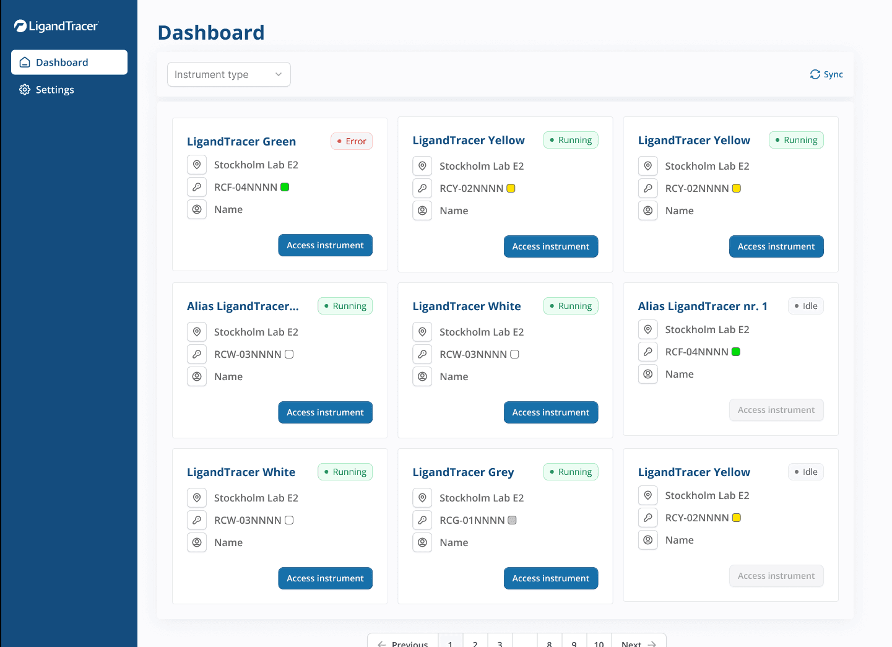This screenshot has height=647, width=892.
Task: Click the gear icon beside Settings
Action: [x=25, y=90]
